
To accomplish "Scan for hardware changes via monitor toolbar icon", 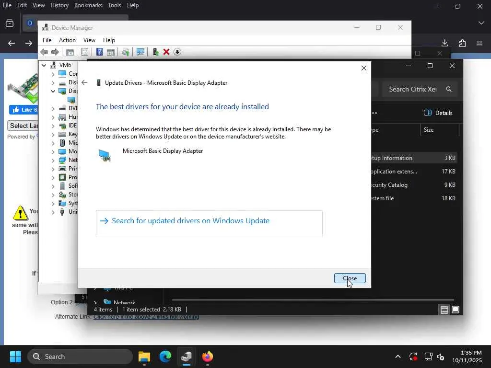I will coord(140,52).
